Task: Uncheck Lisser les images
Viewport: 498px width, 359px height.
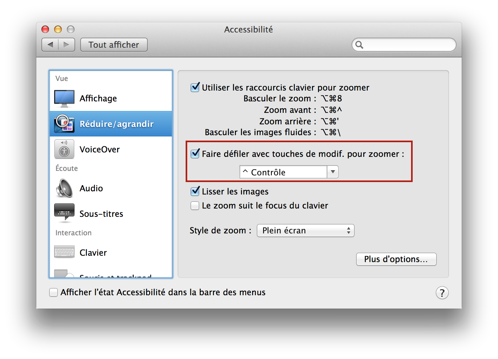Action: 195,191
